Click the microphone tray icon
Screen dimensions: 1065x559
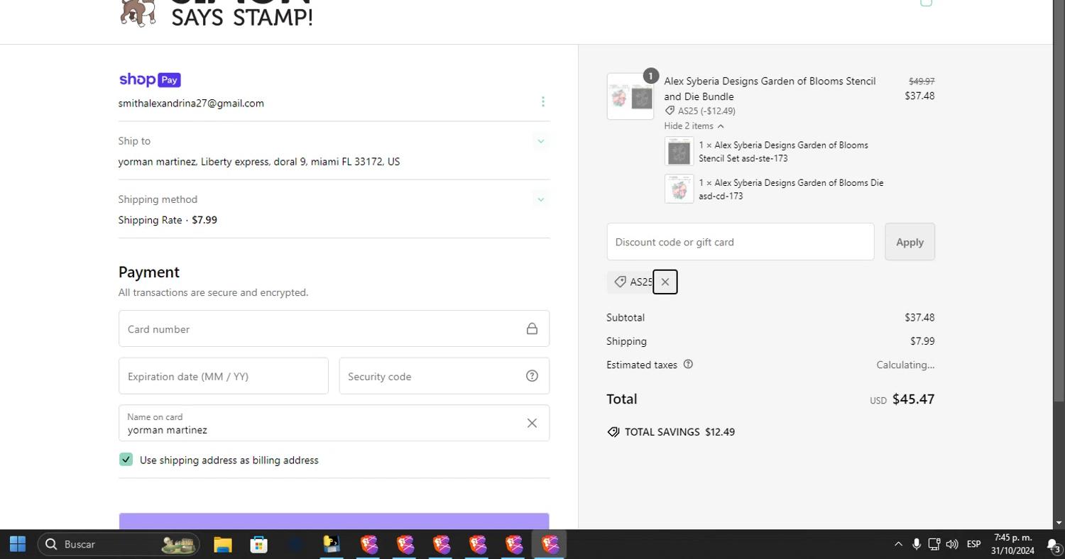(x=917, y=544)
